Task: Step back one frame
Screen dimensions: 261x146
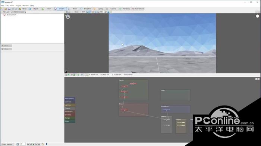Action: coord(31,144)
